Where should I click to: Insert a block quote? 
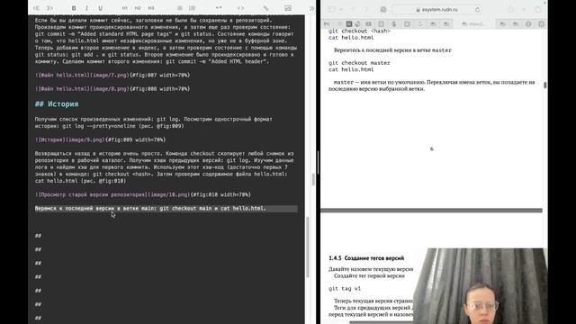click(x=219, y=8)
